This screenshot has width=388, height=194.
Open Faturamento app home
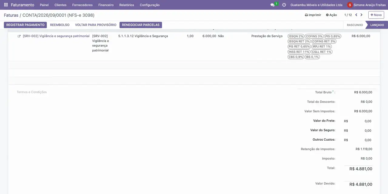[x=22, y=5]
